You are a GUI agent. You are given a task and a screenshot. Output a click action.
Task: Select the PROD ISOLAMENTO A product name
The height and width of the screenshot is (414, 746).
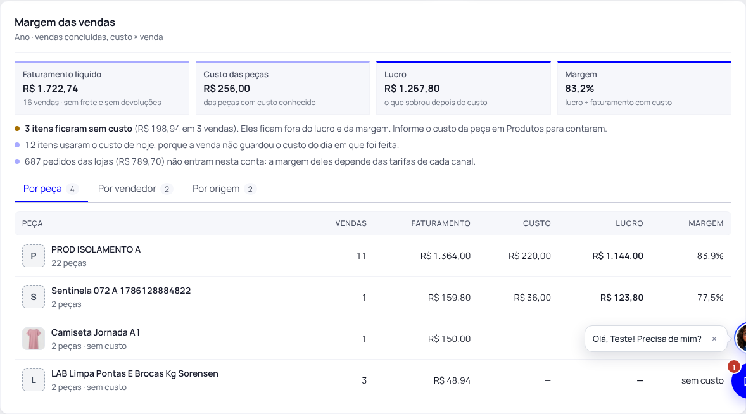click(x=96, y=249)
